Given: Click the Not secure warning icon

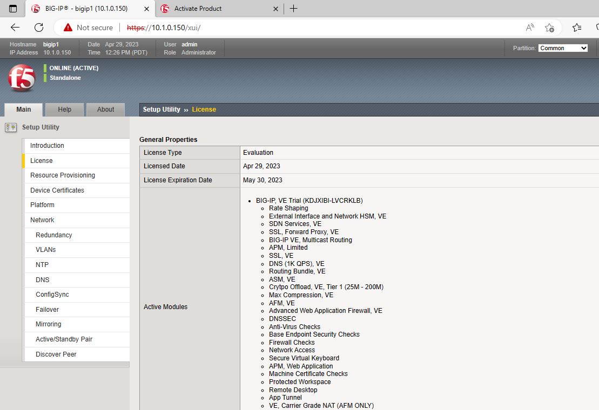Looking at the screenshot, I should click(68, 28).
